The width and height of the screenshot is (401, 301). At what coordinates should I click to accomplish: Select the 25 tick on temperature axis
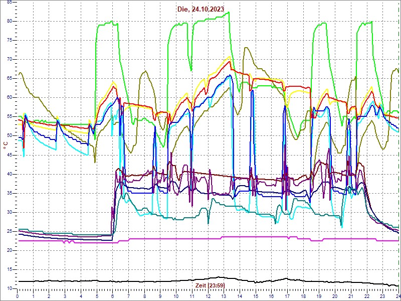click(x=9, y=231)
